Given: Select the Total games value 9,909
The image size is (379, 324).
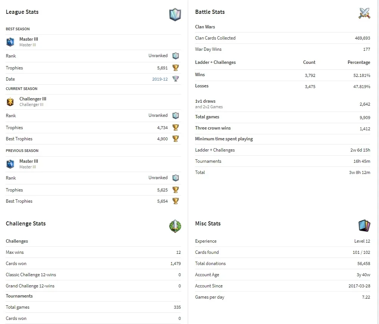Looking at the screenshot, I should coord(365,118).
